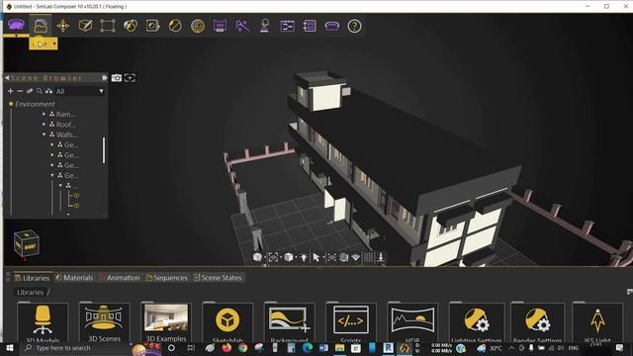Viewport: 633px width, 356px height.
Task: Click the arrow selection mode icon
Action: pos(316,257)
